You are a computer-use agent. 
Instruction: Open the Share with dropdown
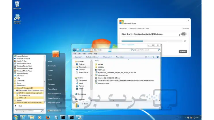tap(108, 57)
